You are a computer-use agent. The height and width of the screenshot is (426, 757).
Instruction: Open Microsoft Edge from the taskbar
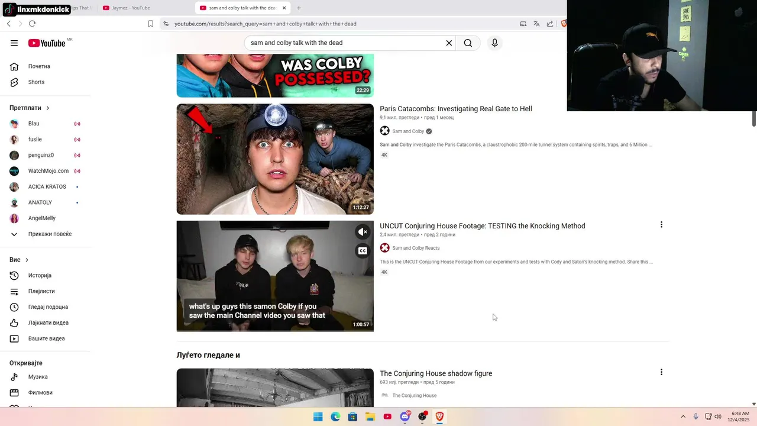point(335,417)
